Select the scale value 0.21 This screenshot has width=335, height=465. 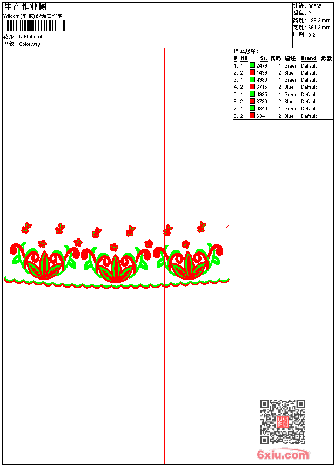[313, 35]
